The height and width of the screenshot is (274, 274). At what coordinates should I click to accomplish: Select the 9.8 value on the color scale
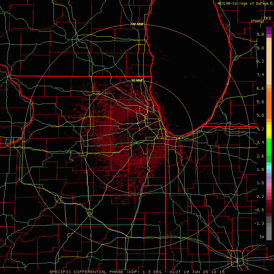[260, 34]
